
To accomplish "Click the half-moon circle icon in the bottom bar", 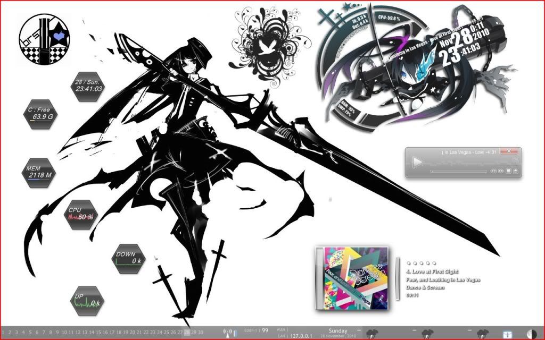I will [532, 334].
